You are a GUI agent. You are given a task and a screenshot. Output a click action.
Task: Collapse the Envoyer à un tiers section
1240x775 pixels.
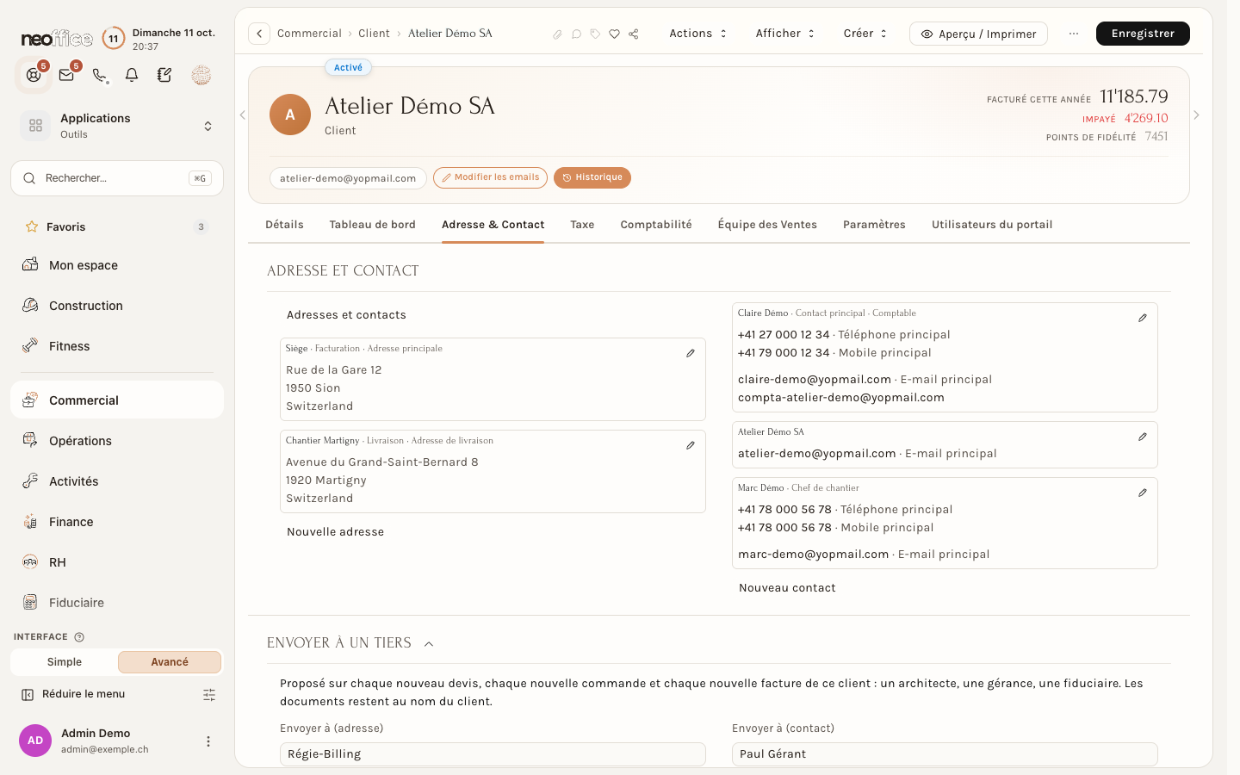(429, 644)
